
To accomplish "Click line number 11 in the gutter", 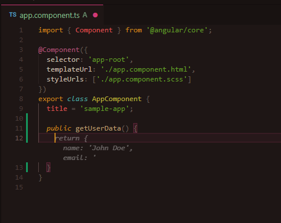I will pos(19,128).
